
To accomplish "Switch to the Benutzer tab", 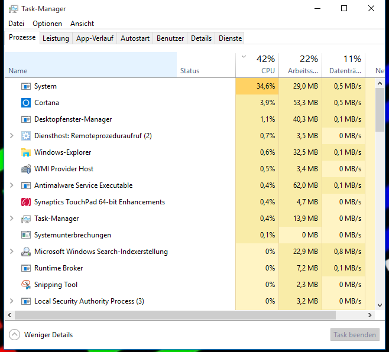I will [170, 38].
